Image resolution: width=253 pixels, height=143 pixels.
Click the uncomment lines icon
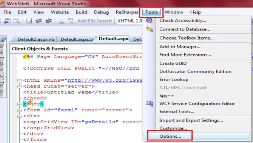click(71, 21)
